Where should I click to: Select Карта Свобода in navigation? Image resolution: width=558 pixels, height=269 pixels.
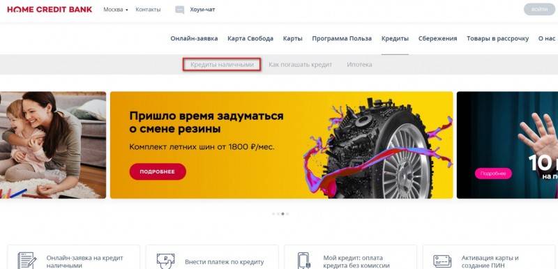pos(250,38)
